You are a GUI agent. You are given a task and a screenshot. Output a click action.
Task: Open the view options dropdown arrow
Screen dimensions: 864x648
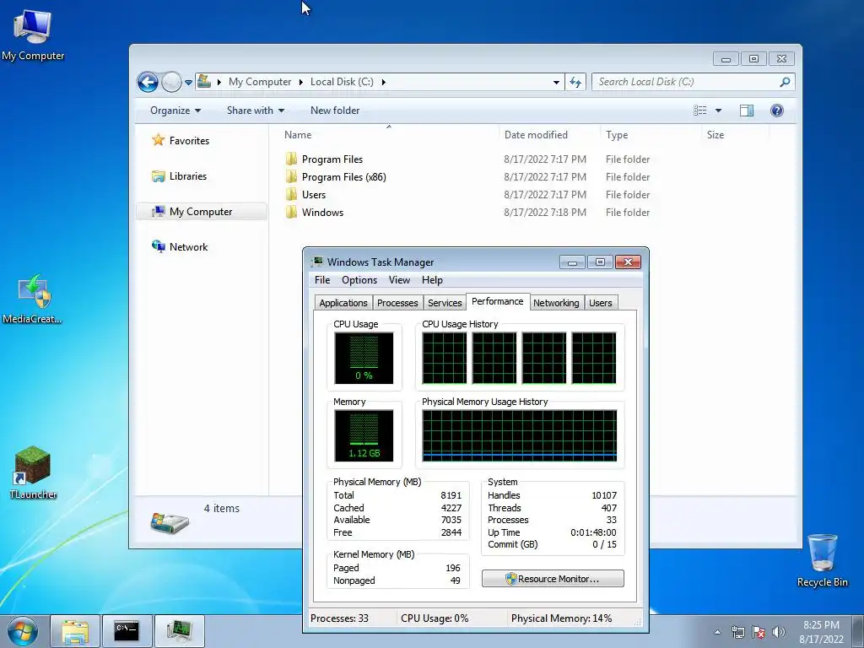coord(719,111)
